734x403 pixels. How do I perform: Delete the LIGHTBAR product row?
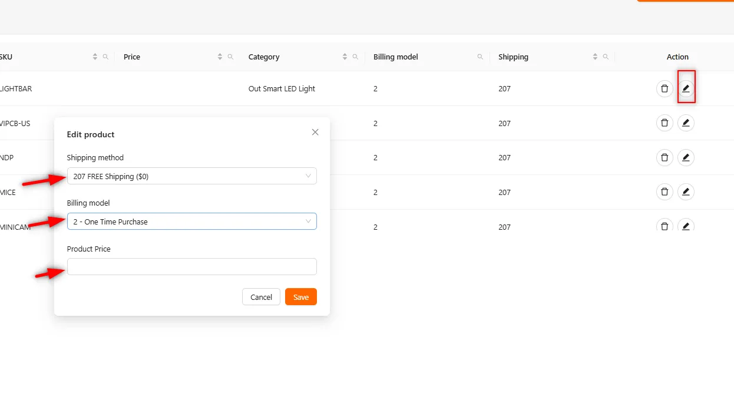click(664, 88)
